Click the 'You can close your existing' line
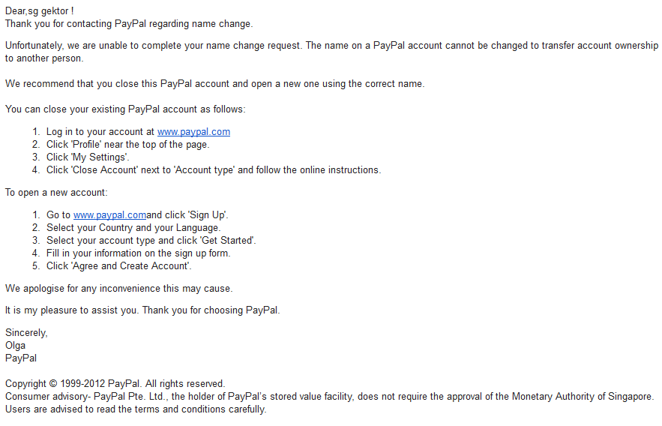662x426 pixels. pyautogui.click(x=125, y=109)
